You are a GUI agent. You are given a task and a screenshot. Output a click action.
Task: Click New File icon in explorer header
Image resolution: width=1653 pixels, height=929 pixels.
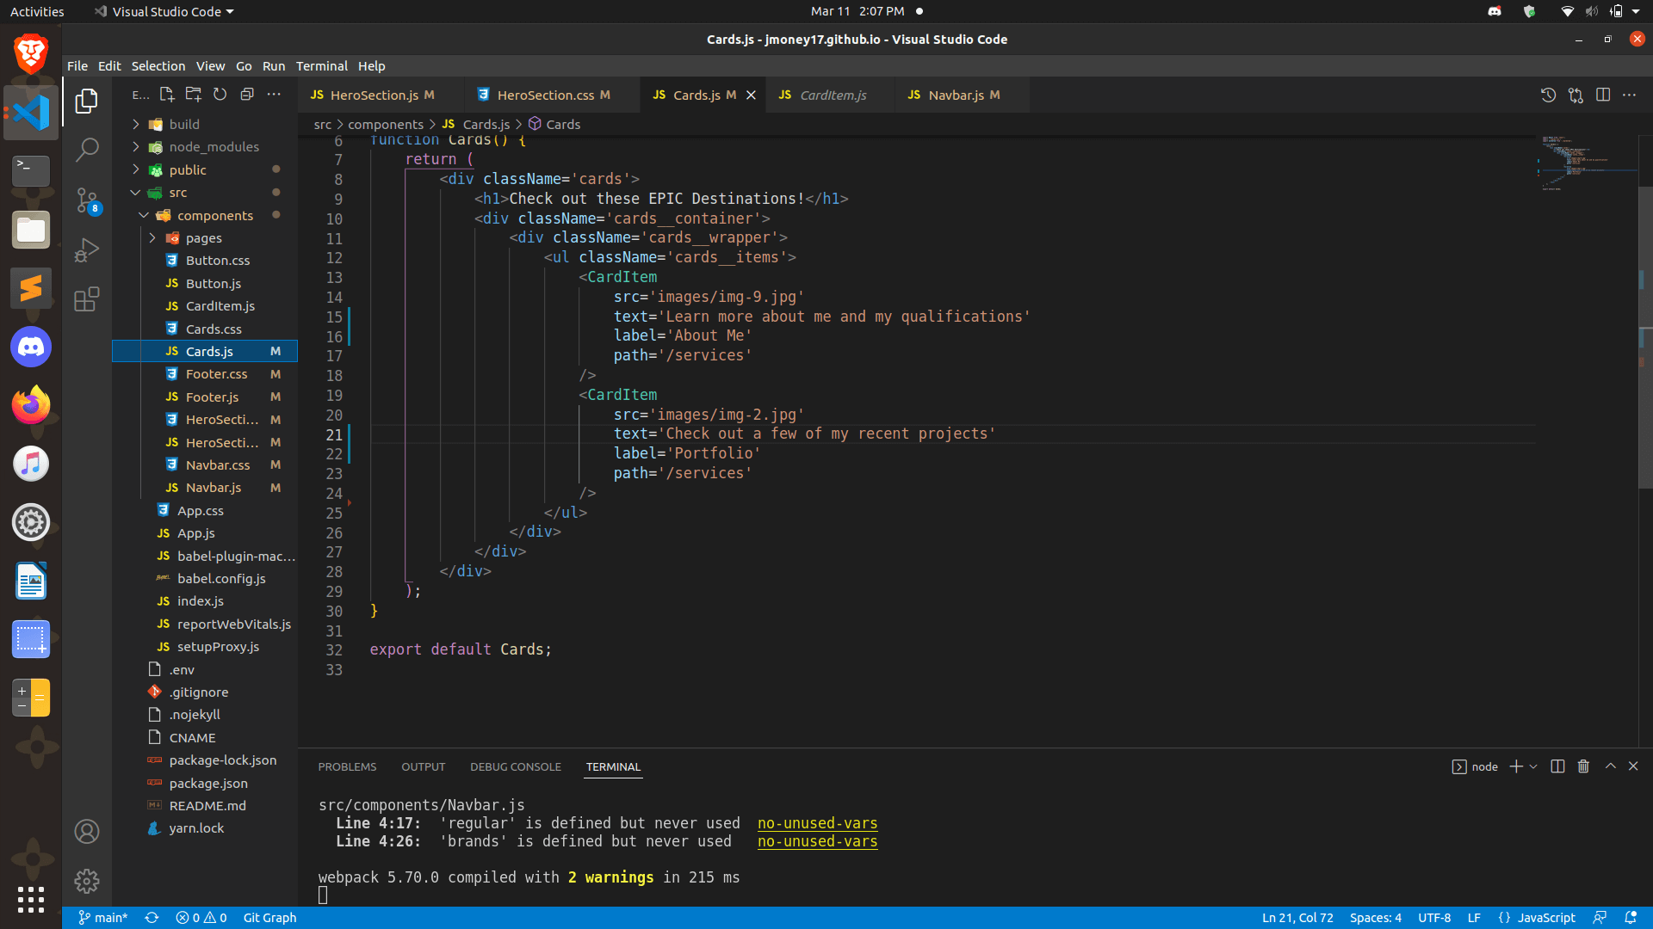pos(167,95)
